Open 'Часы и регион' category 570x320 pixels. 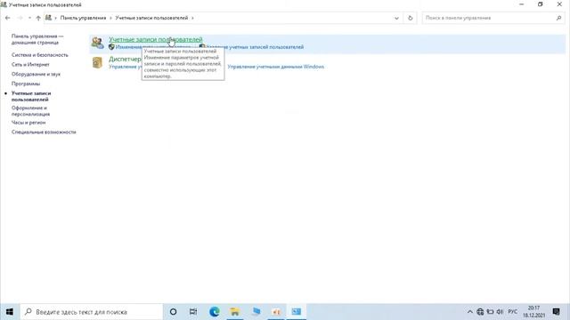click(28, 123)
